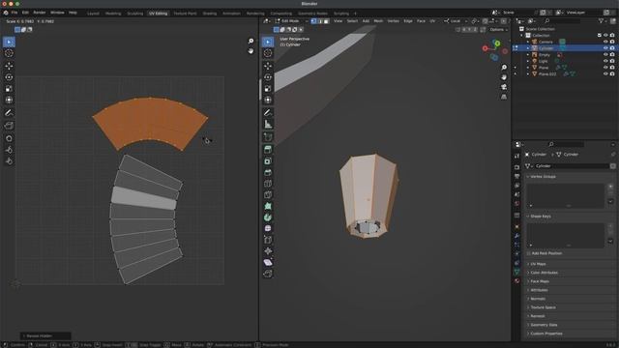Hide Cylinder object with eye icon
This screenshot has width=619, height=348.
605,48
